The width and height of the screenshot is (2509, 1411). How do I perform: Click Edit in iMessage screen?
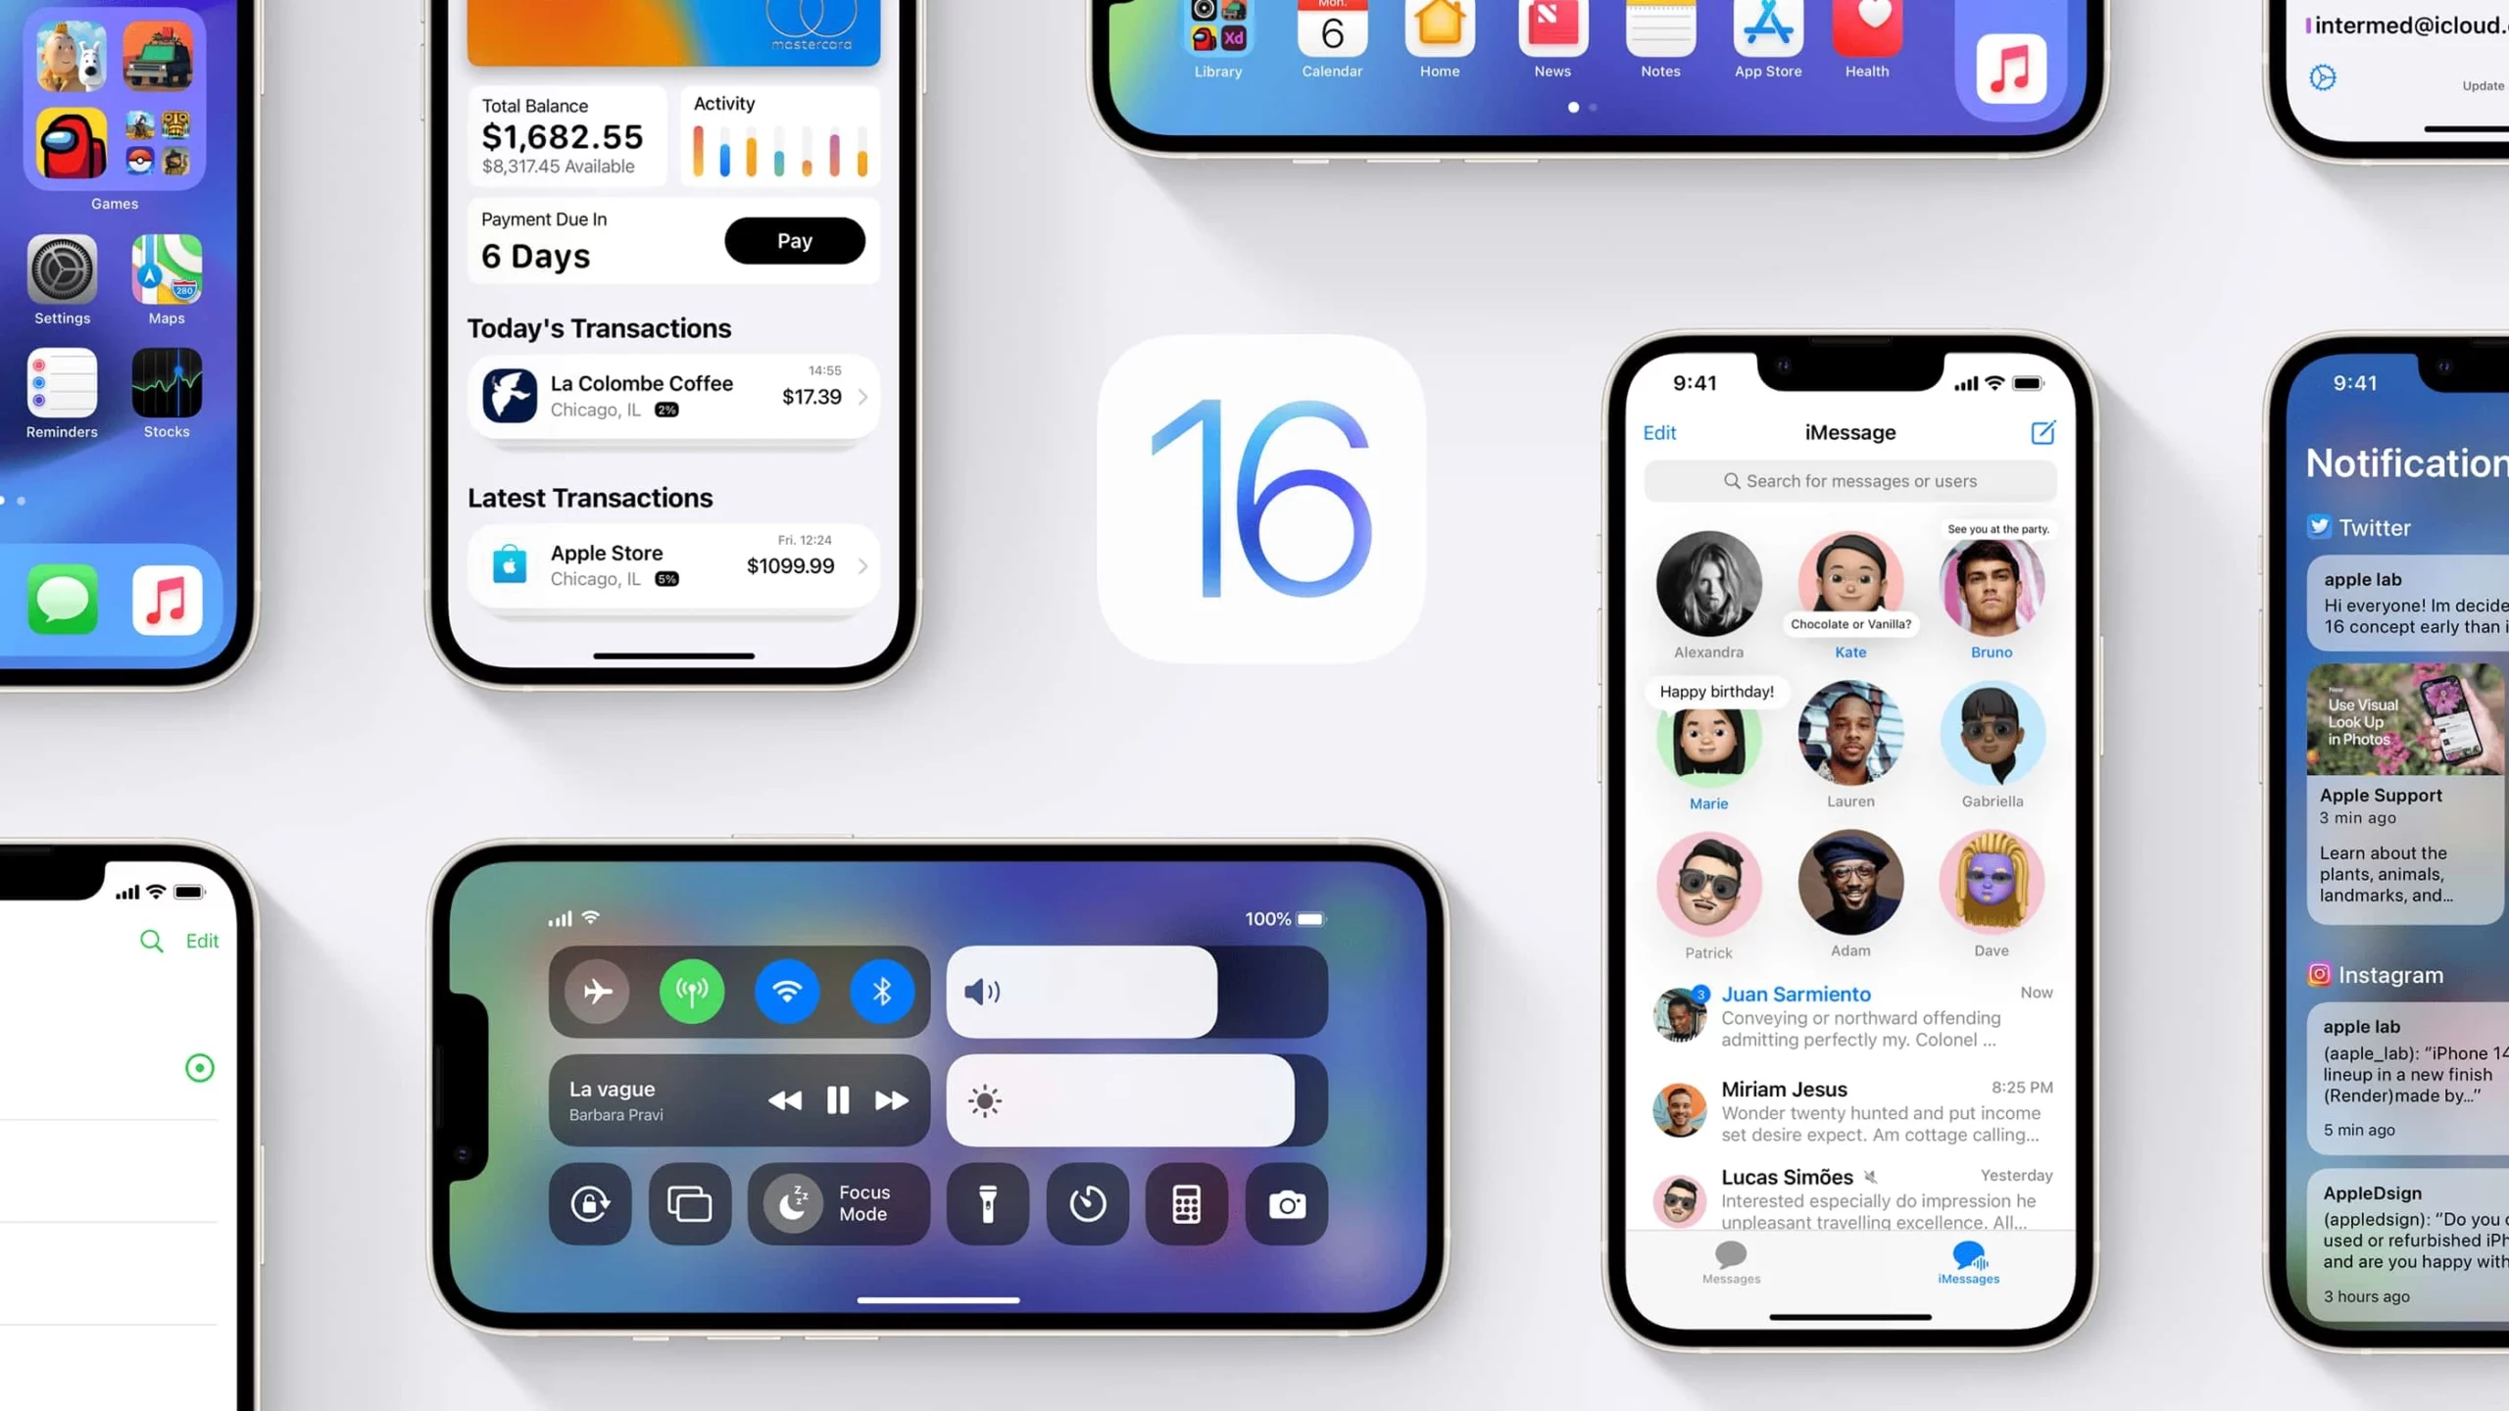pyautogui.click(x=1657, y=431)
